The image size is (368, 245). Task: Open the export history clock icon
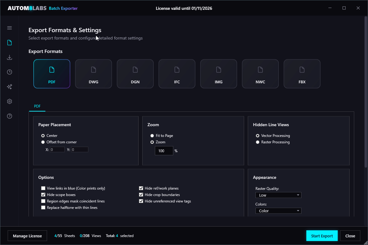(x=9, y=72)
